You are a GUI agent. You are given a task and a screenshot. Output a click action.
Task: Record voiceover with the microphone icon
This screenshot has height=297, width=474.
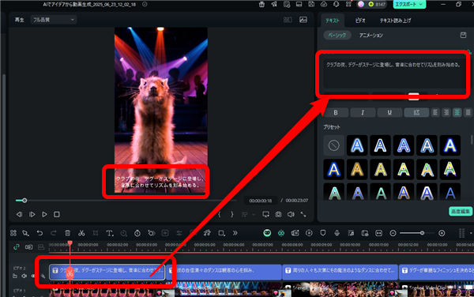[337, 233]
